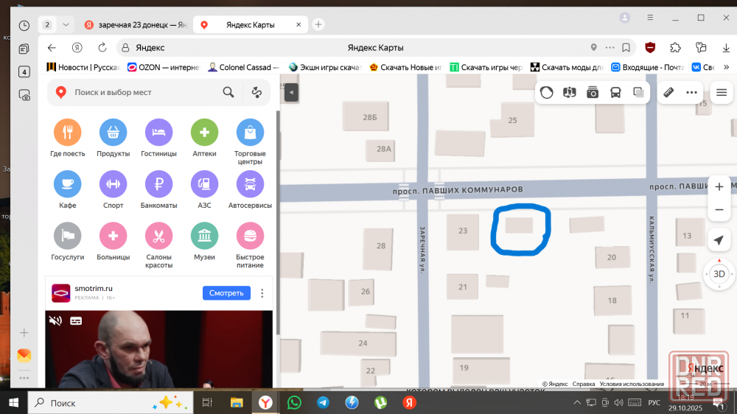The height and width of the screenshot is (414, 737).
Task: Collapse the left sidebar panel arrow
Action: click(291, 93)
